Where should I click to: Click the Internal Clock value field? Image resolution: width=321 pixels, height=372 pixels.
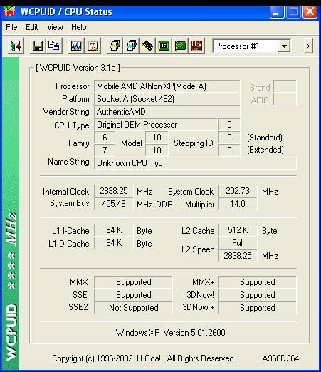(114, 191)
